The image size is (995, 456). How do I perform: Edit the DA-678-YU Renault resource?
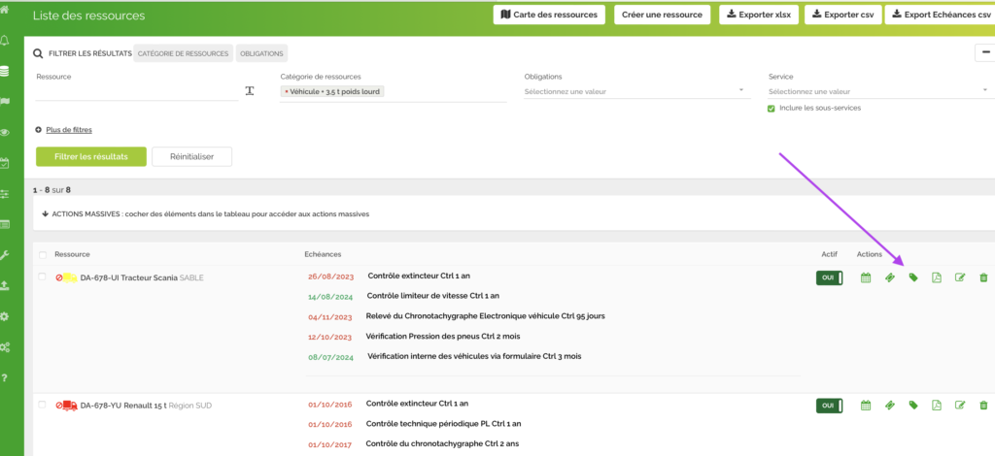point(960,405)
